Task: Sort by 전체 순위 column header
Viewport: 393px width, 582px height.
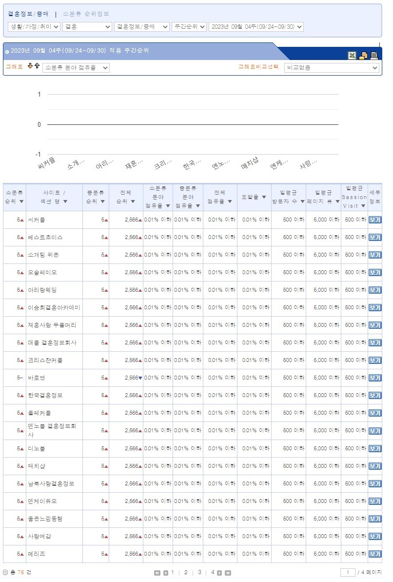Action: pos(125,197)
